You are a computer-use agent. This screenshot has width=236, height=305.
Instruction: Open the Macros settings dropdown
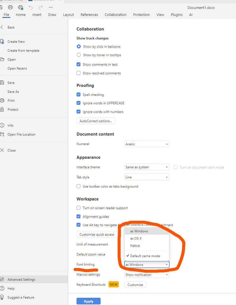point(147,275)
